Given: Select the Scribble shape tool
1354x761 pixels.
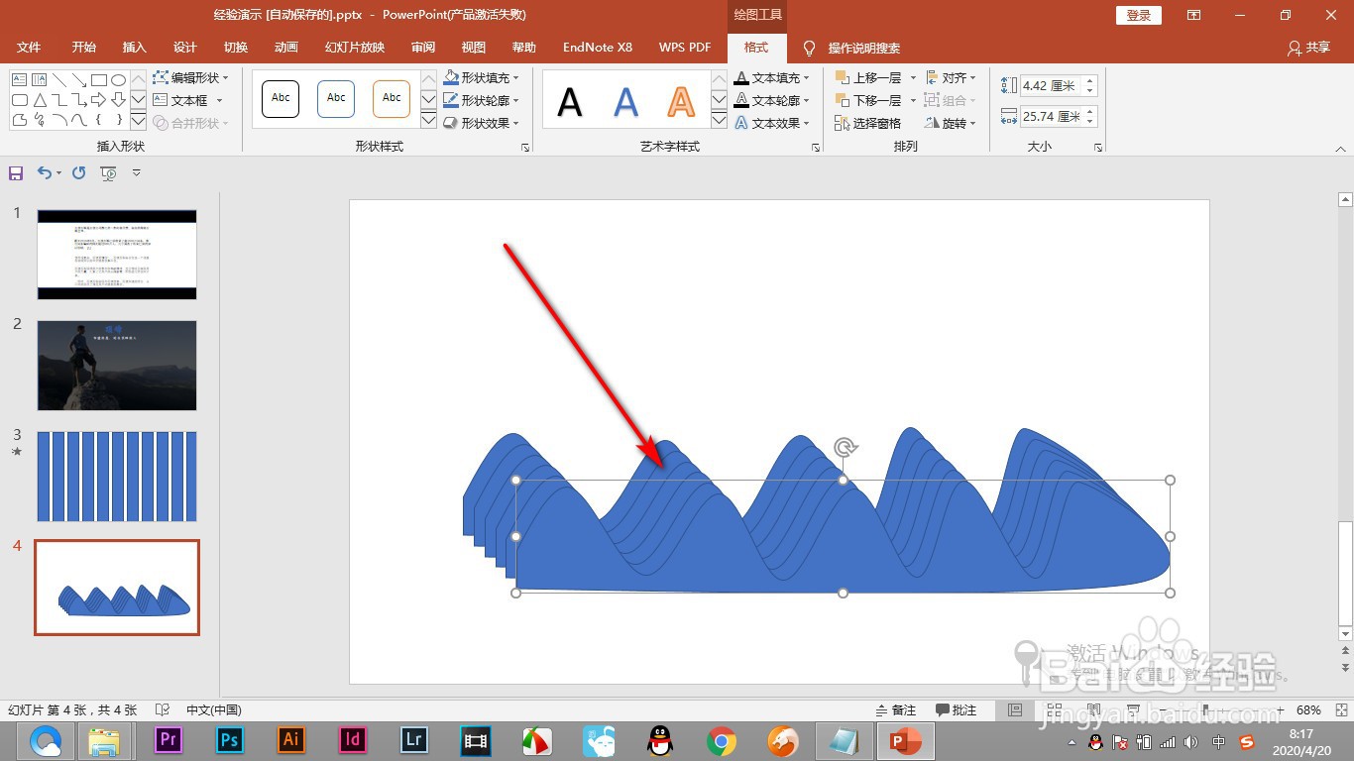Looking at the screenshot, I should 39,120.
